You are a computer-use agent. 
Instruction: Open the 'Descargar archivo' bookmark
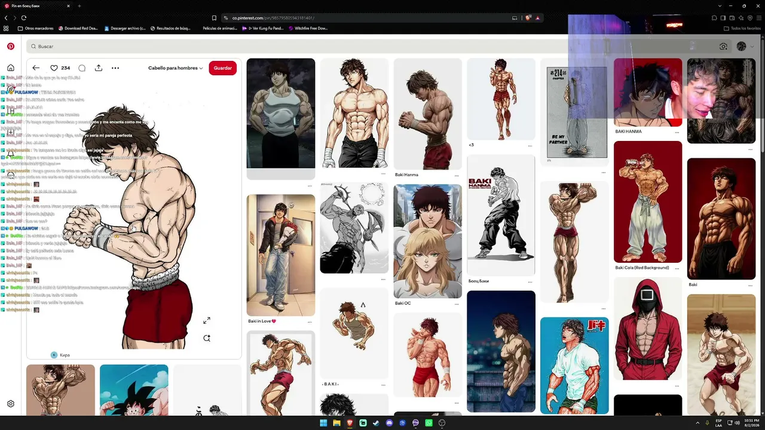[125, 28]
